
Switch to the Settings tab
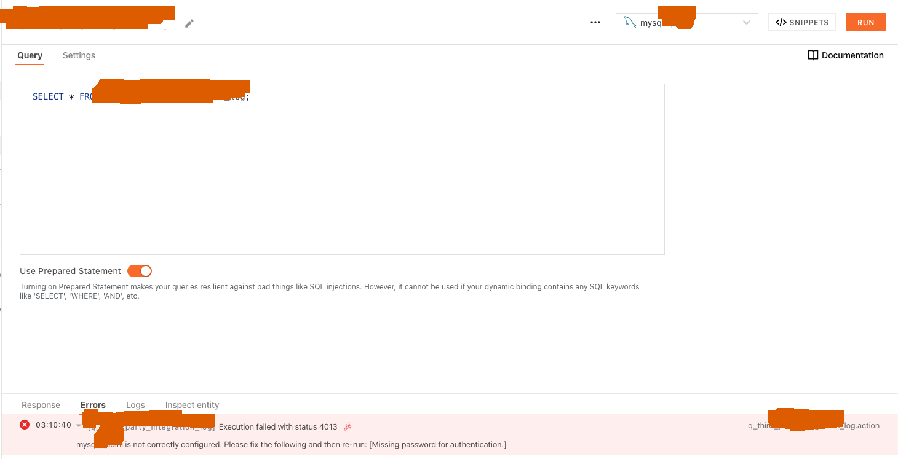(x=79, y=55)
